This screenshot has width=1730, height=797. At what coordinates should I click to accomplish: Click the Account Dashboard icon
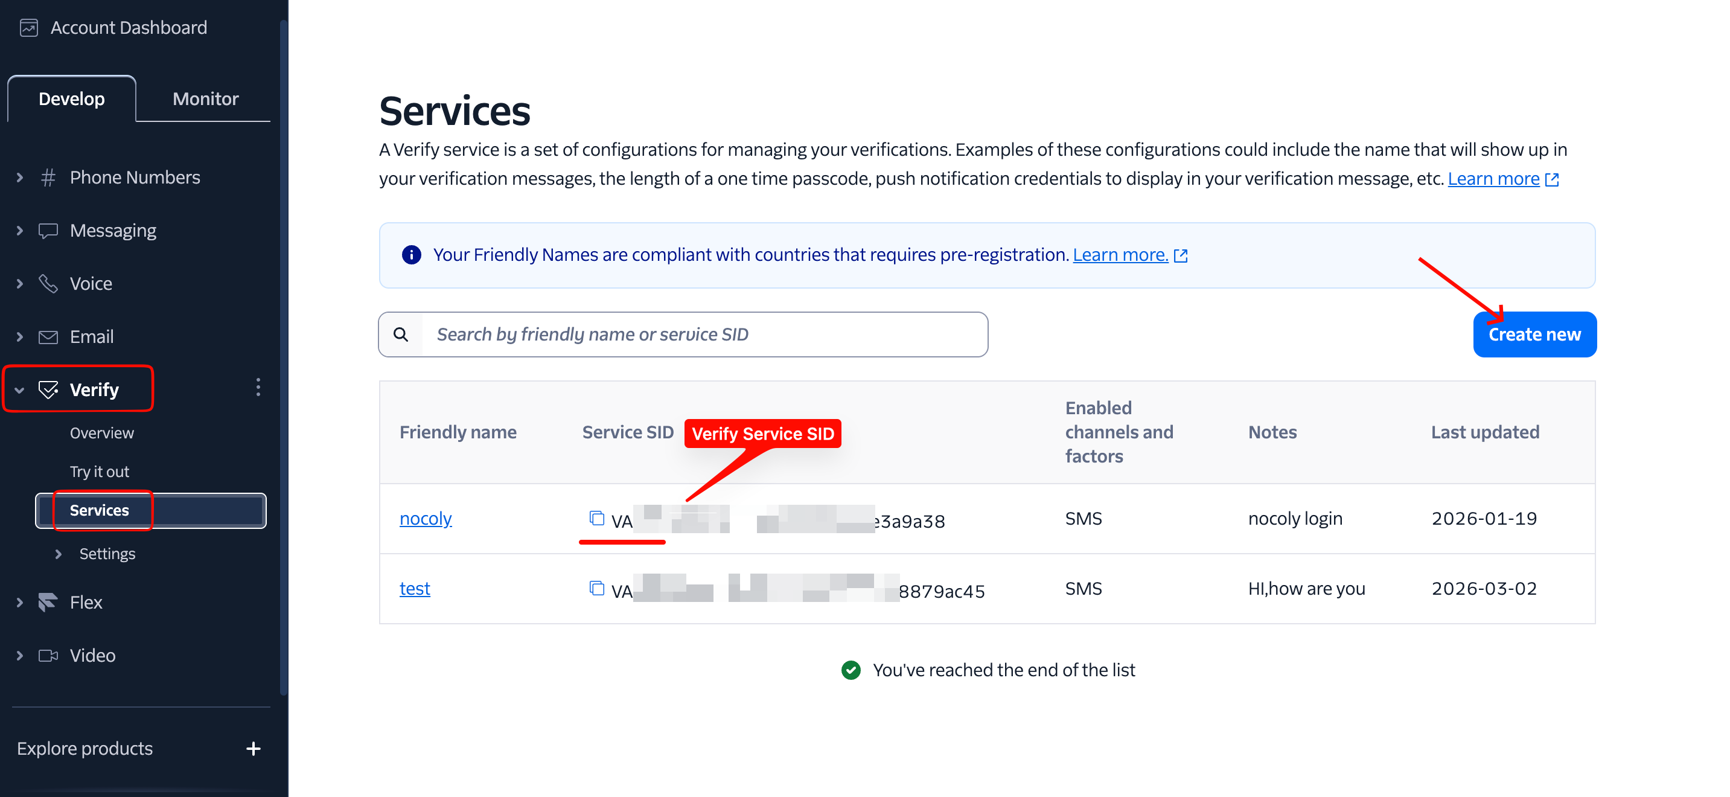pyautogui.click(x=28, y=28)
